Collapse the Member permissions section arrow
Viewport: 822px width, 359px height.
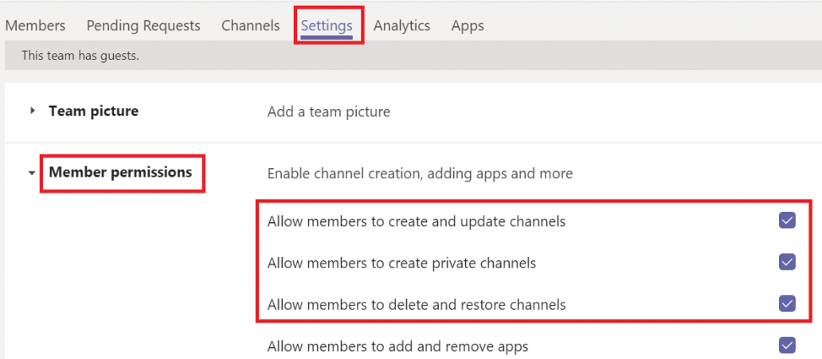[33, 173]
